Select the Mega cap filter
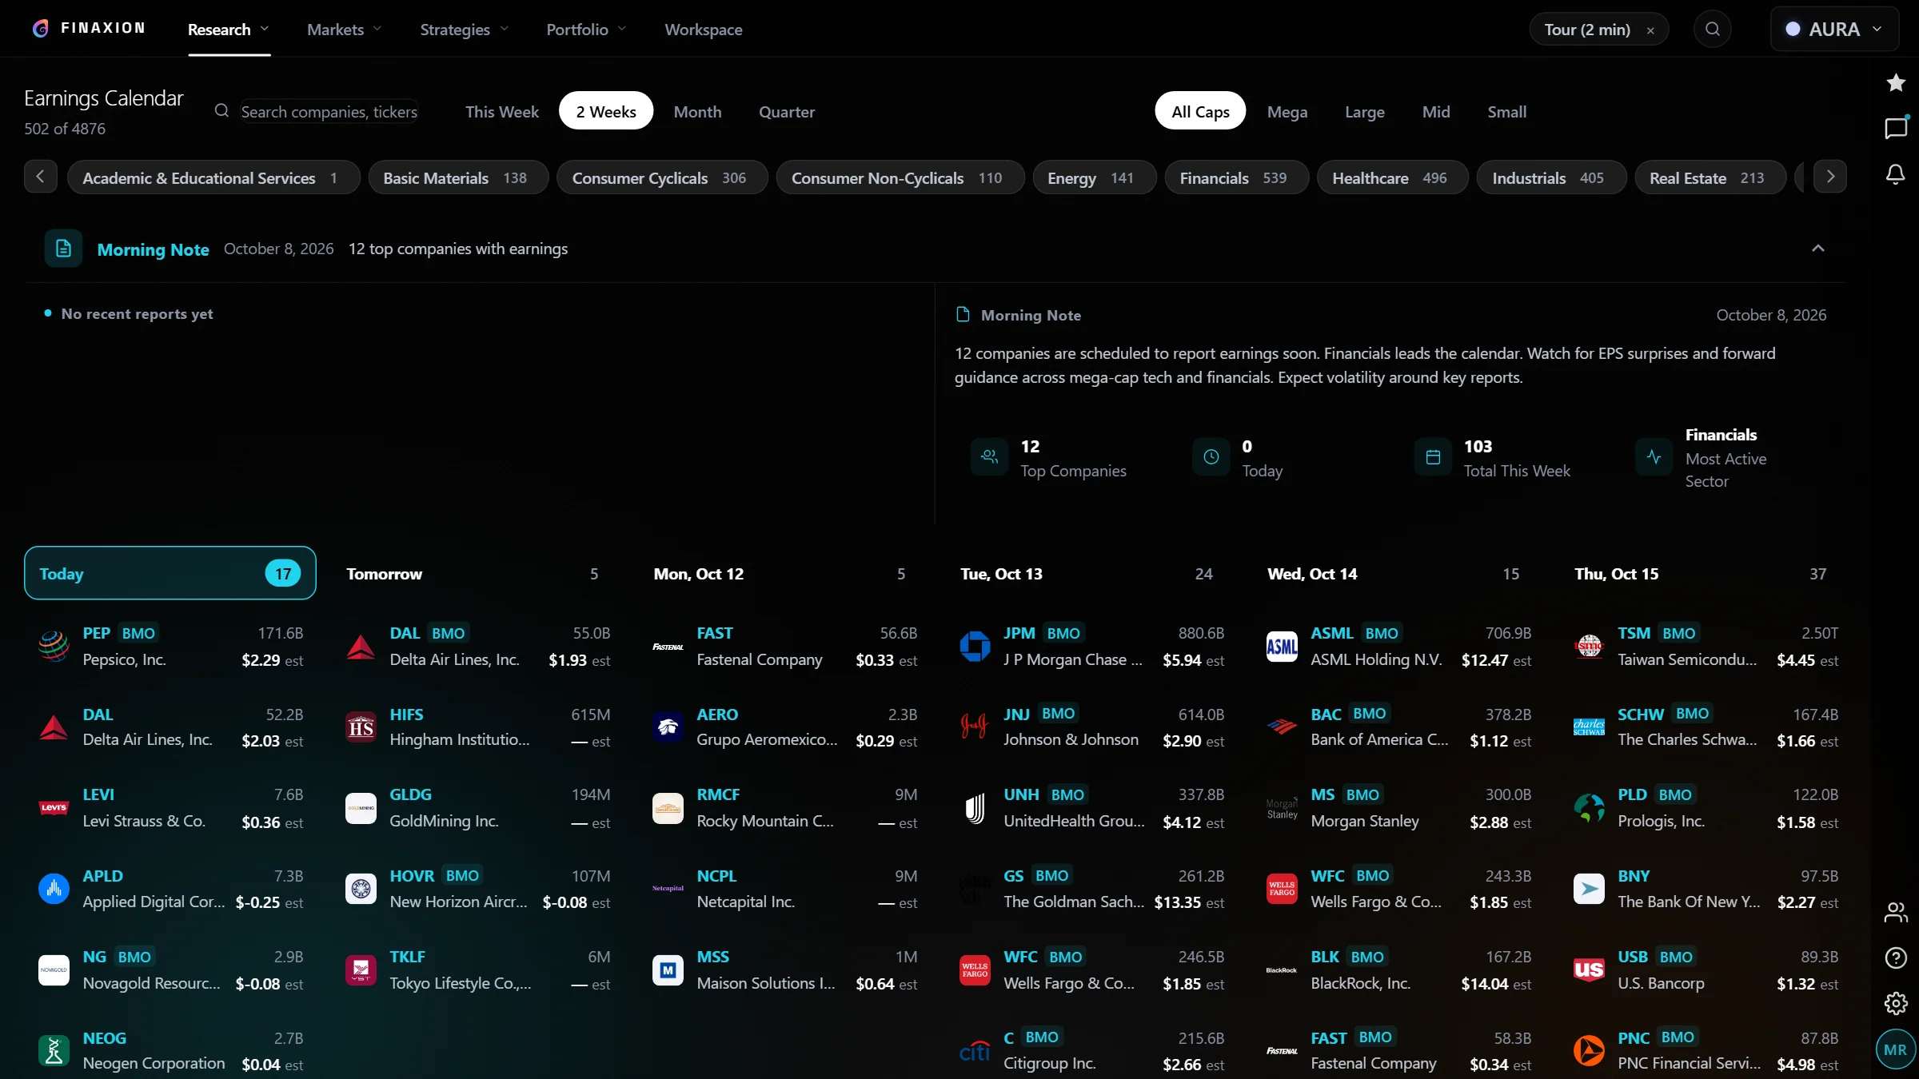The image size is (1919, 1079). pos(1287,112)
